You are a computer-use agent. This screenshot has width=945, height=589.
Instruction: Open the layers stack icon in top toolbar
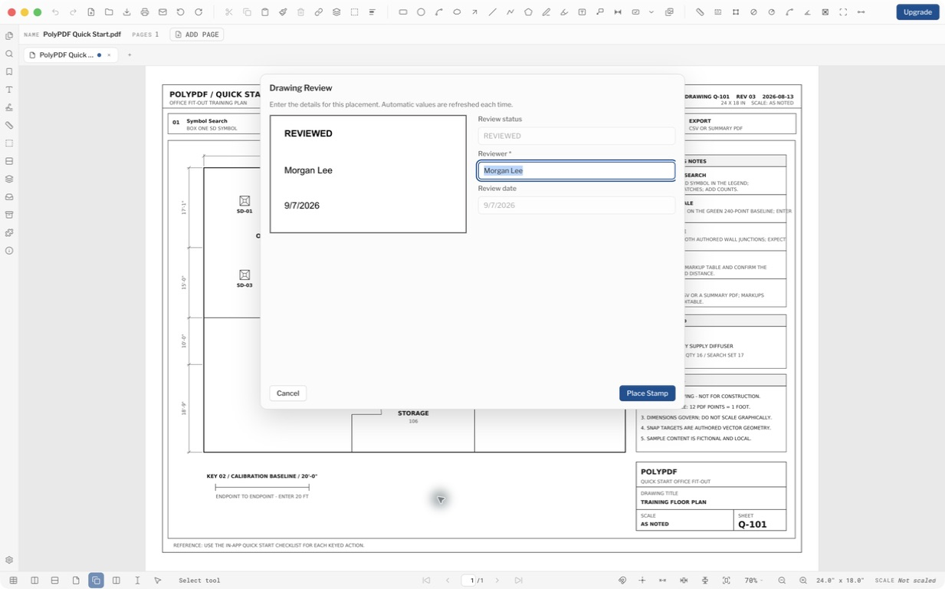click(x=336, y=12)
